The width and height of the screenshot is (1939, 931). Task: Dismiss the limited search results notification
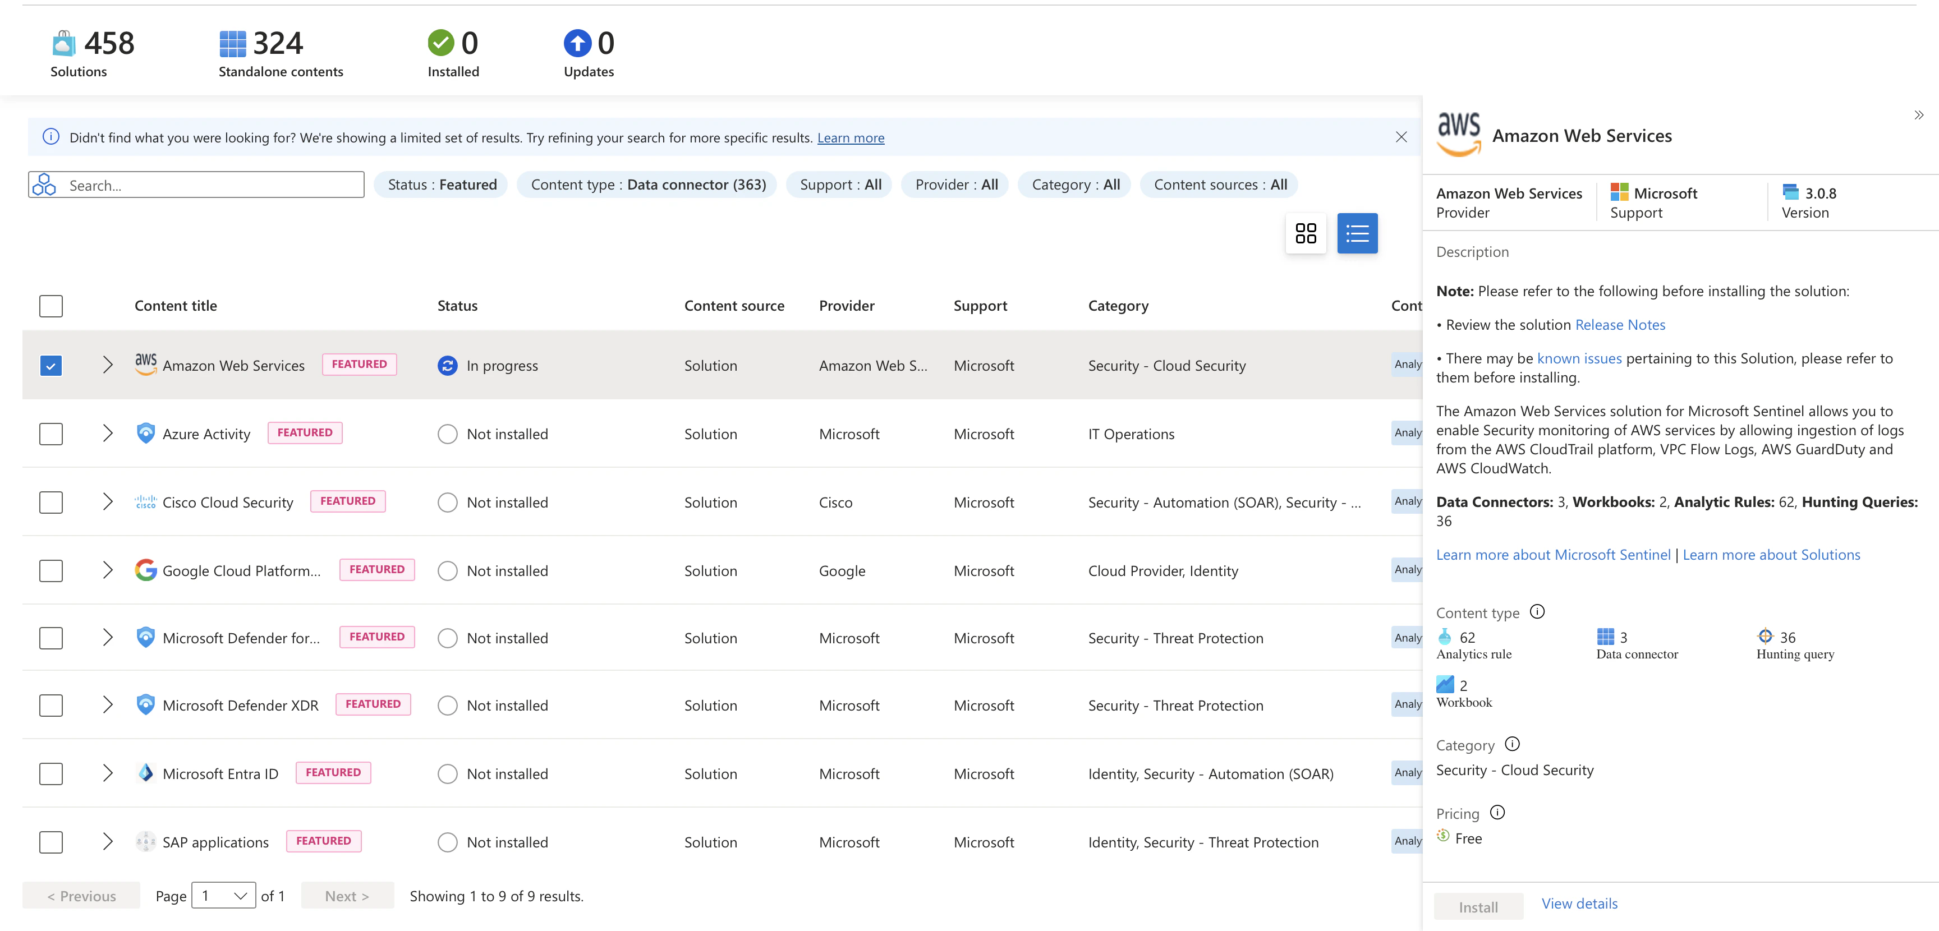point(1402,137)
